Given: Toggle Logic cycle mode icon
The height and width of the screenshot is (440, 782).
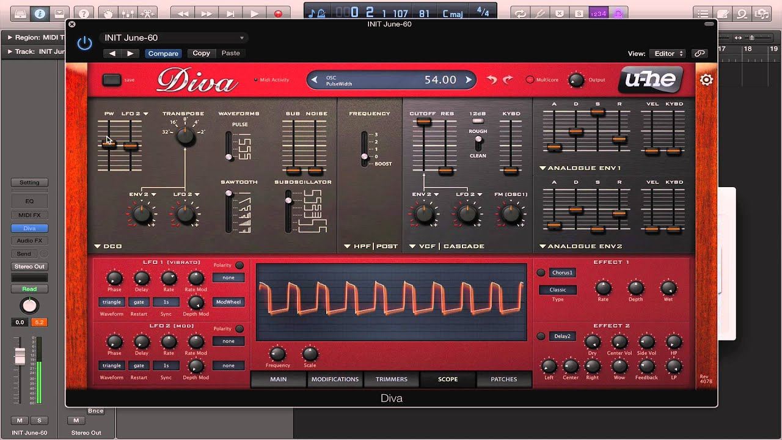Looking at the screenshot, I should click(521, 13).
